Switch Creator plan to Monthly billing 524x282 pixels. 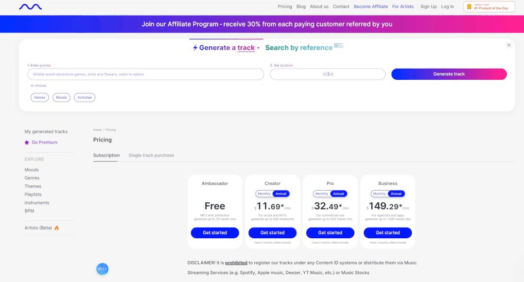(x=264, y=194)
